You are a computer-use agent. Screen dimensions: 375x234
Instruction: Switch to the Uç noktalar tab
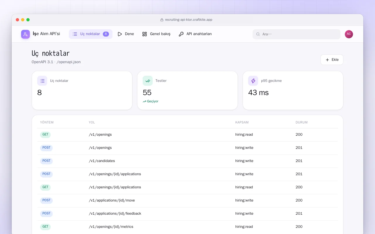click(91, 34)
